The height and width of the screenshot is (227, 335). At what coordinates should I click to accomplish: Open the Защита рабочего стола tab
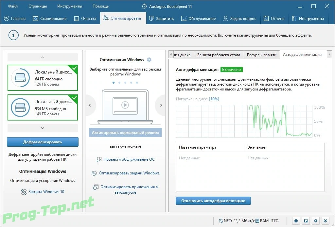pos(219,55)
